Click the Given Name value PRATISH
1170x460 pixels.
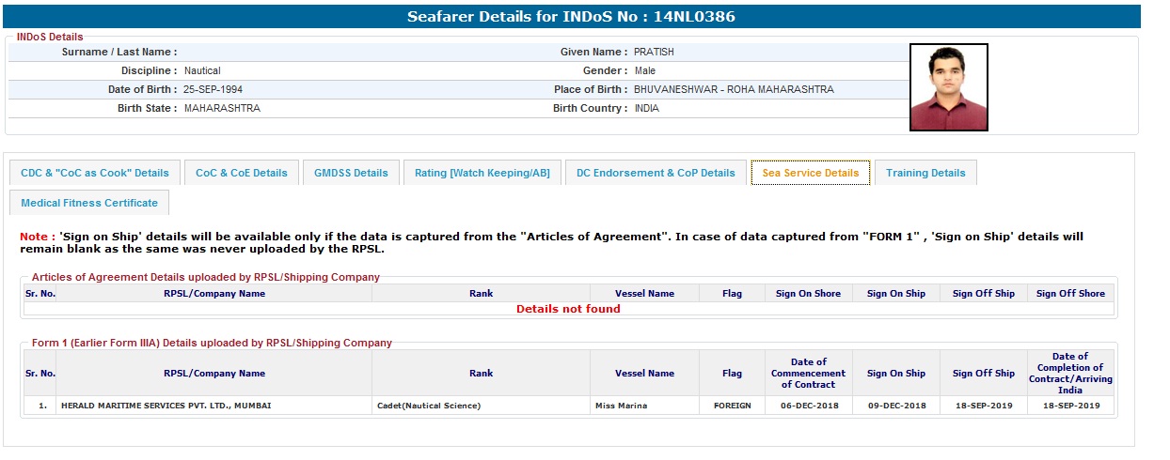coord(654,53)
